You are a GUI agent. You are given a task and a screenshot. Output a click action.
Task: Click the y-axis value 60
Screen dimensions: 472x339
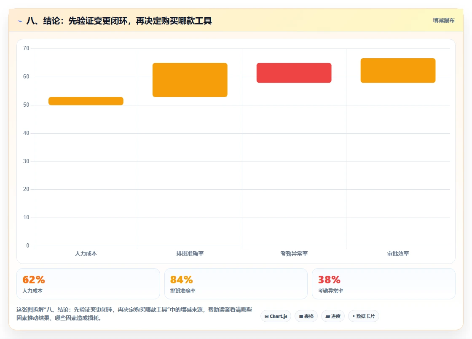click(26, 76)
